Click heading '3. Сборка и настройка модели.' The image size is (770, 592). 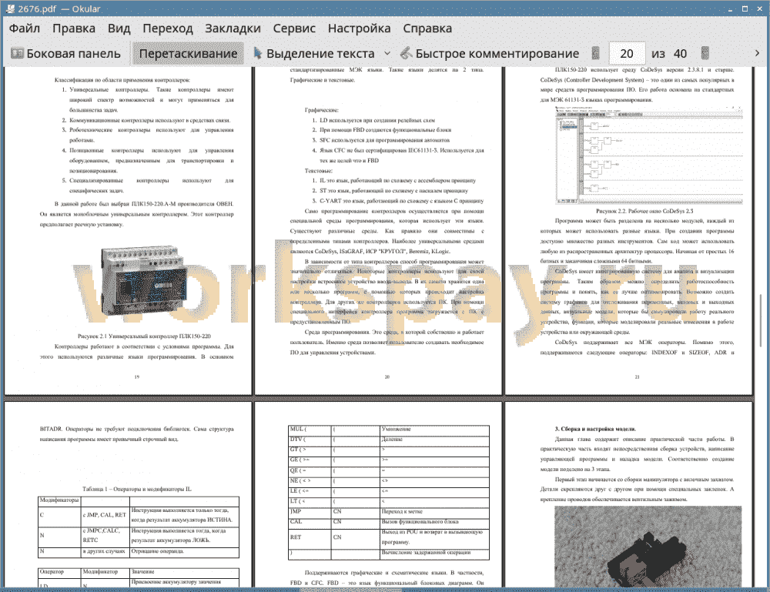pyautogui.click(x=595, y=429)
